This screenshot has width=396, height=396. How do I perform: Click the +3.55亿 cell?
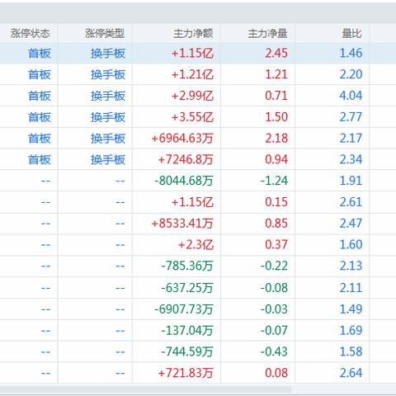[x=192, y=117]
